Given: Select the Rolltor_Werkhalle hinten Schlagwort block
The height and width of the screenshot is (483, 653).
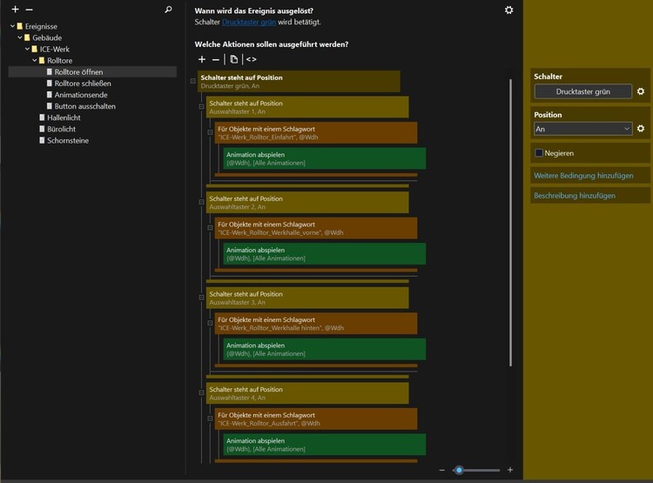Looking at the screenshot, I should tap(316, 324).
